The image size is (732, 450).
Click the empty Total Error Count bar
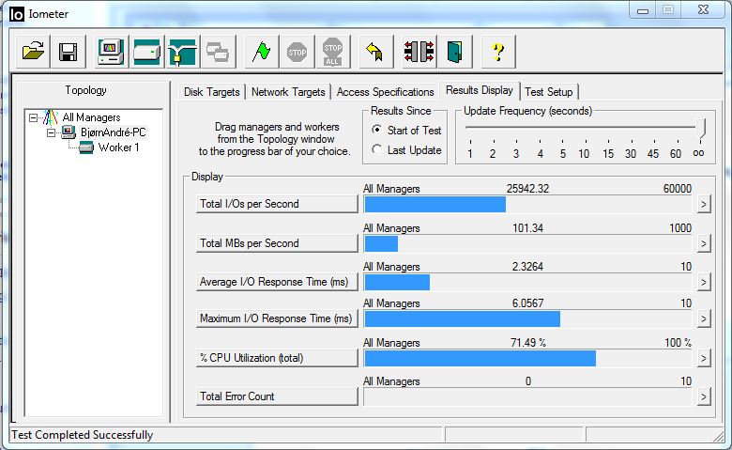(x=527, y=396)
